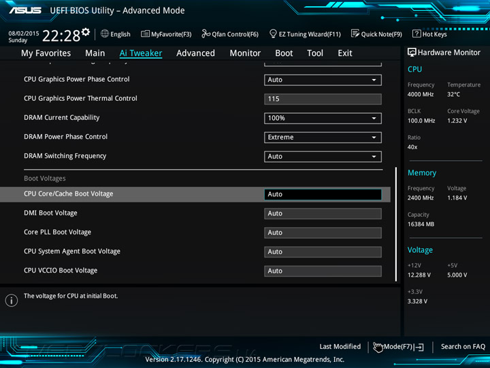Click the info icon beside help text
The image size is (490, 368).
click(12, 301)
